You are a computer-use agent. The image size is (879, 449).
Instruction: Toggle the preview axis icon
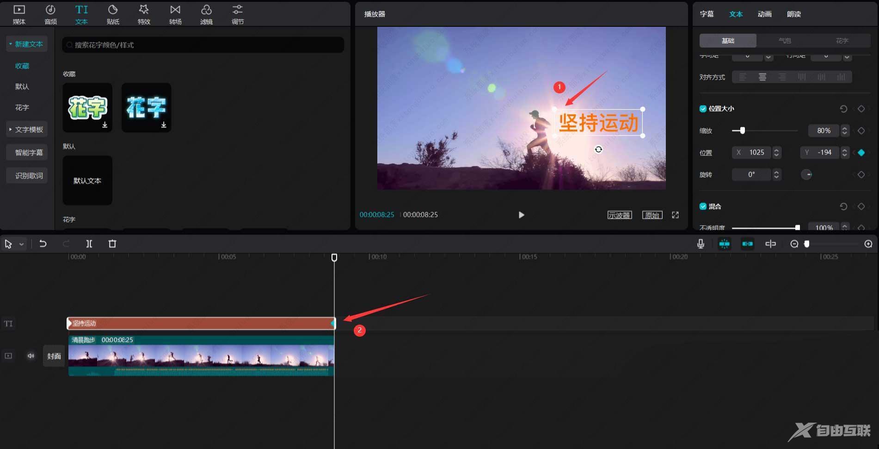pyautogui.click(x=770, y=244)
